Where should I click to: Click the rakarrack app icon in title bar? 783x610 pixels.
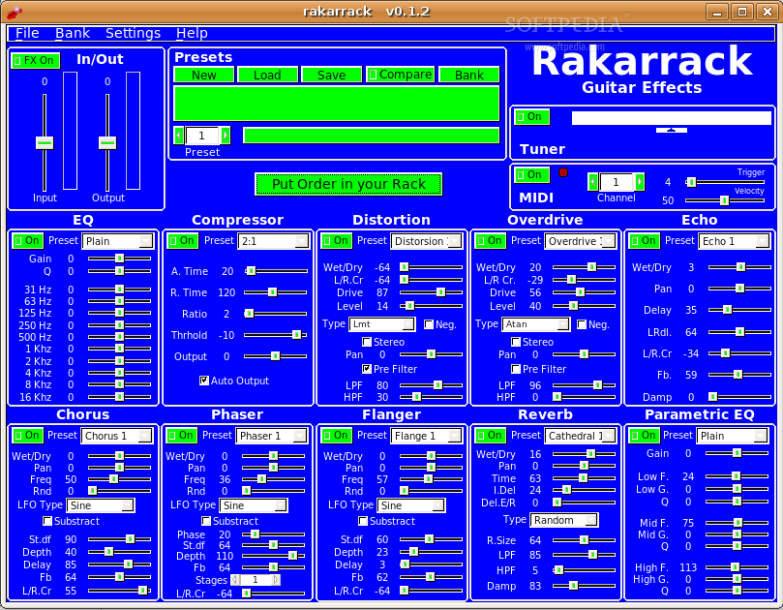coord(13,12)
